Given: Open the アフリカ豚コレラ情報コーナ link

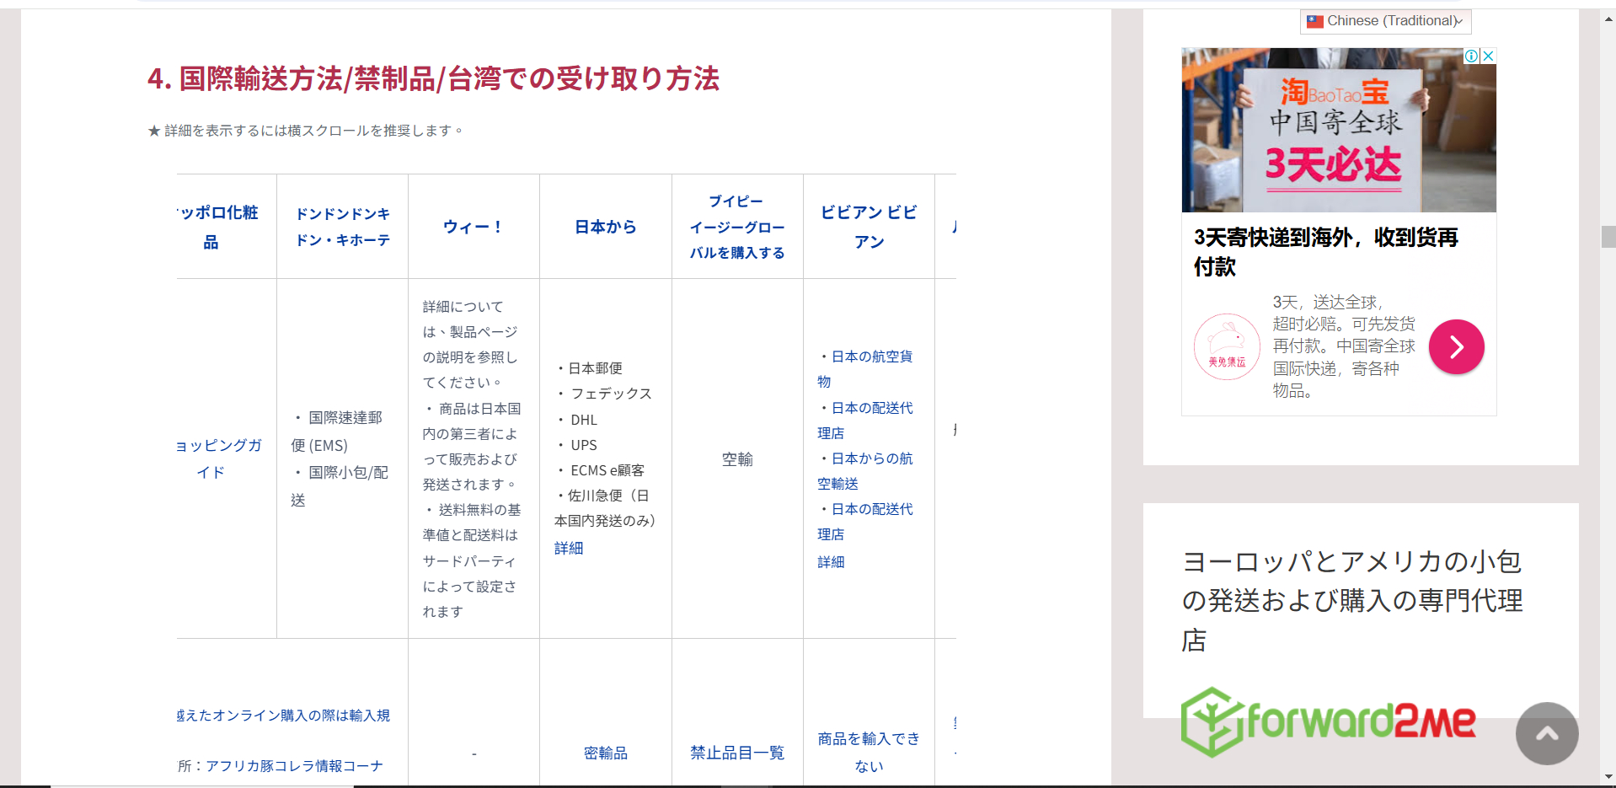Looking at the screenshot, I should click(294, 766).
